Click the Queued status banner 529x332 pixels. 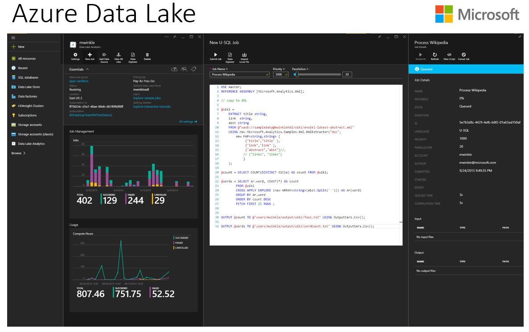[x=466, y=69]
